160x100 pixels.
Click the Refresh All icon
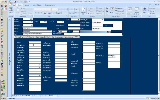(83, 11)
